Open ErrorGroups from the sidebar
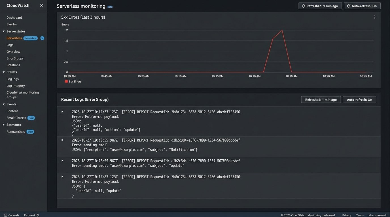Image resolution: width=390 pixels, height=217 pixels. [15, 58]
